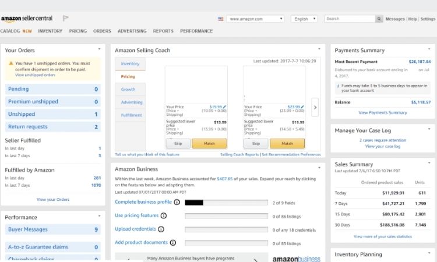Viewport: 437px width, 262px height.
Task: Click info icon beside Use pricing features
Action: click(164, 215)
